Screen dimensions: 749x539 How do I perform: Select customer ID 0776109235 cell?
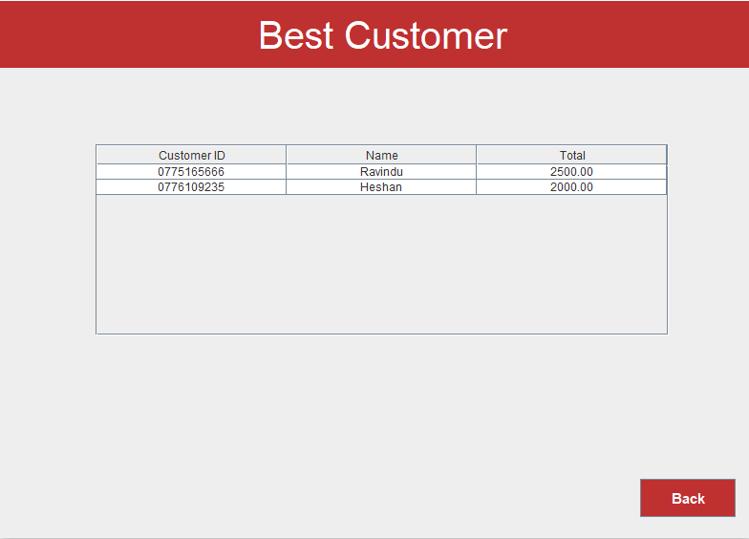(191, 187)
